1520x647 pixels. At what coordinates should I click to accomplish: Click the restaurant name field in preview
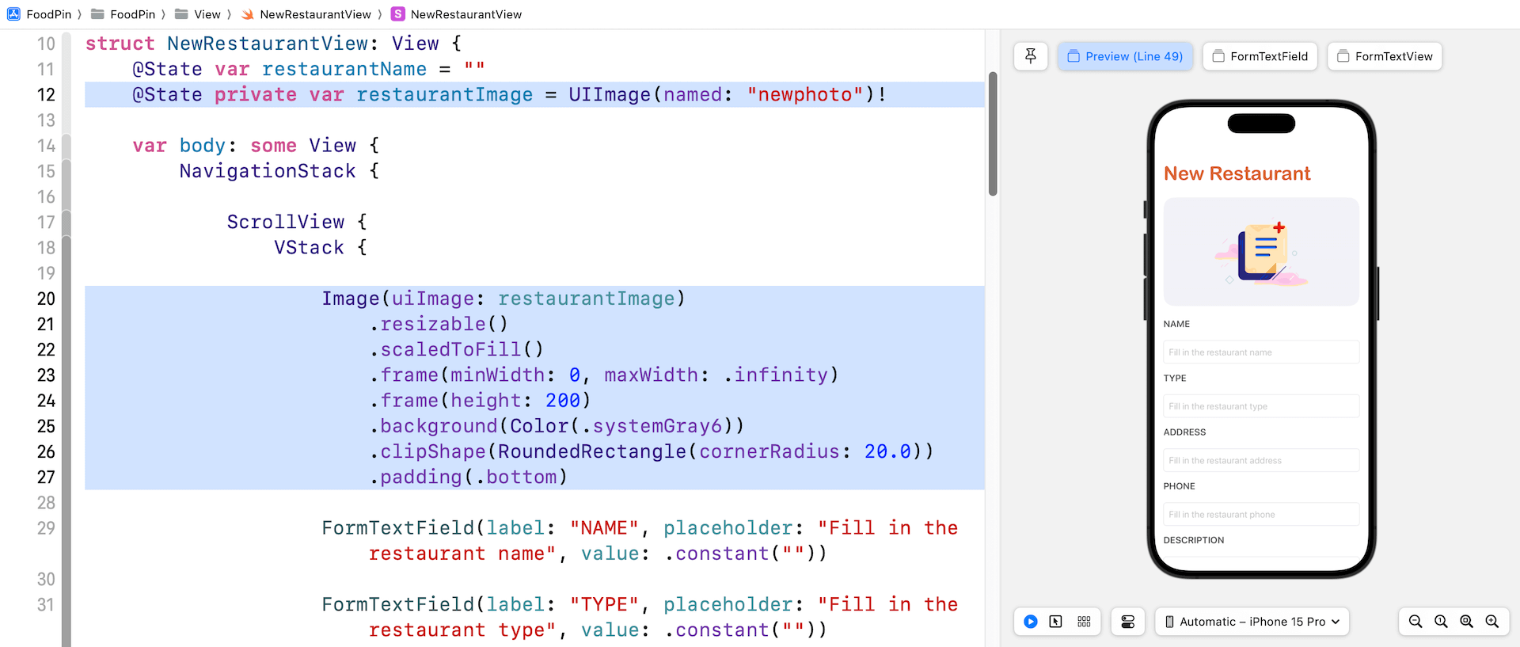pos(1261,352)
